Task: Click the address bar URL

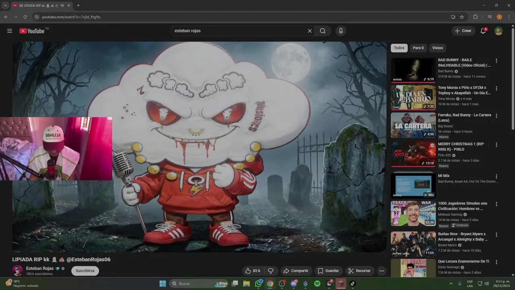Action: point(71,17)
